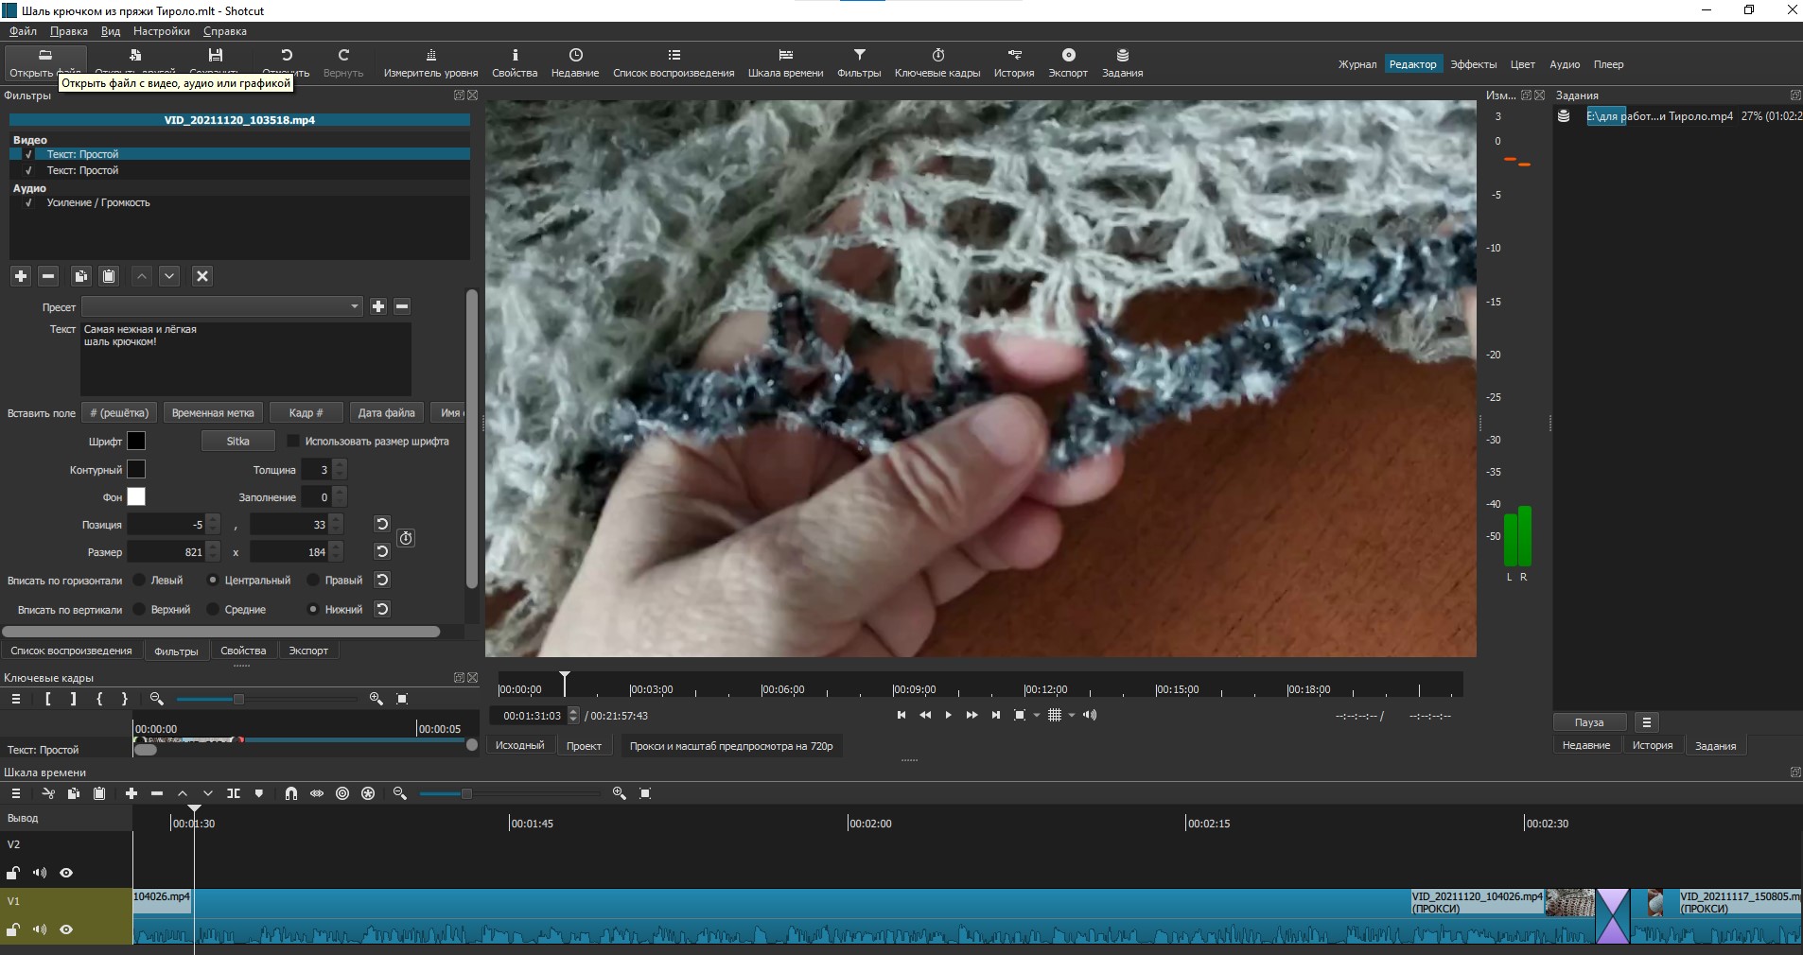Toggle second Текст: Простой filter checkbox
The width and height of the screenshot is (1803, 955).
pos(28,170)
